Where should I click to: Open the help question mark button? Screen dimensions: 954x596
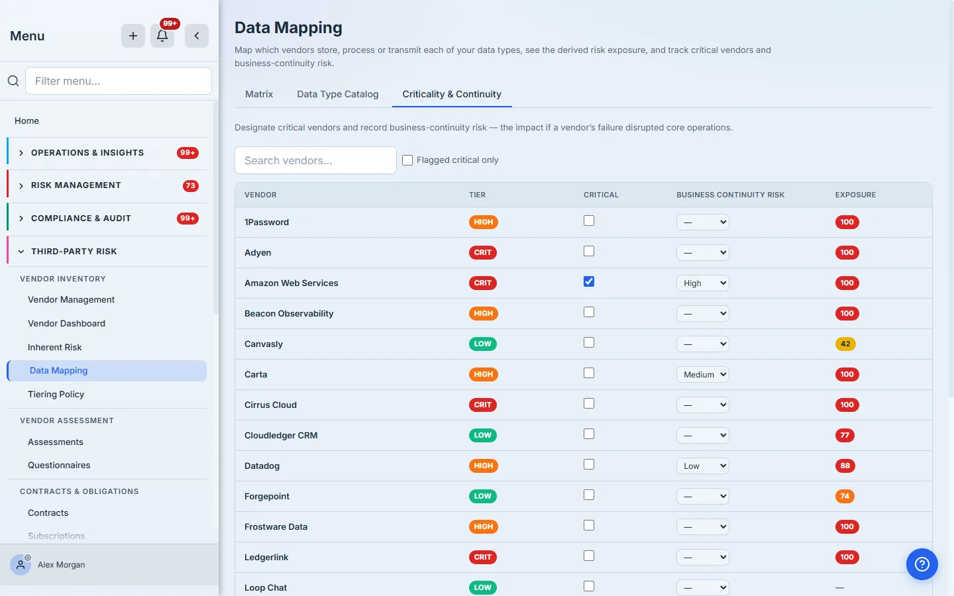(x=922, y=564)
